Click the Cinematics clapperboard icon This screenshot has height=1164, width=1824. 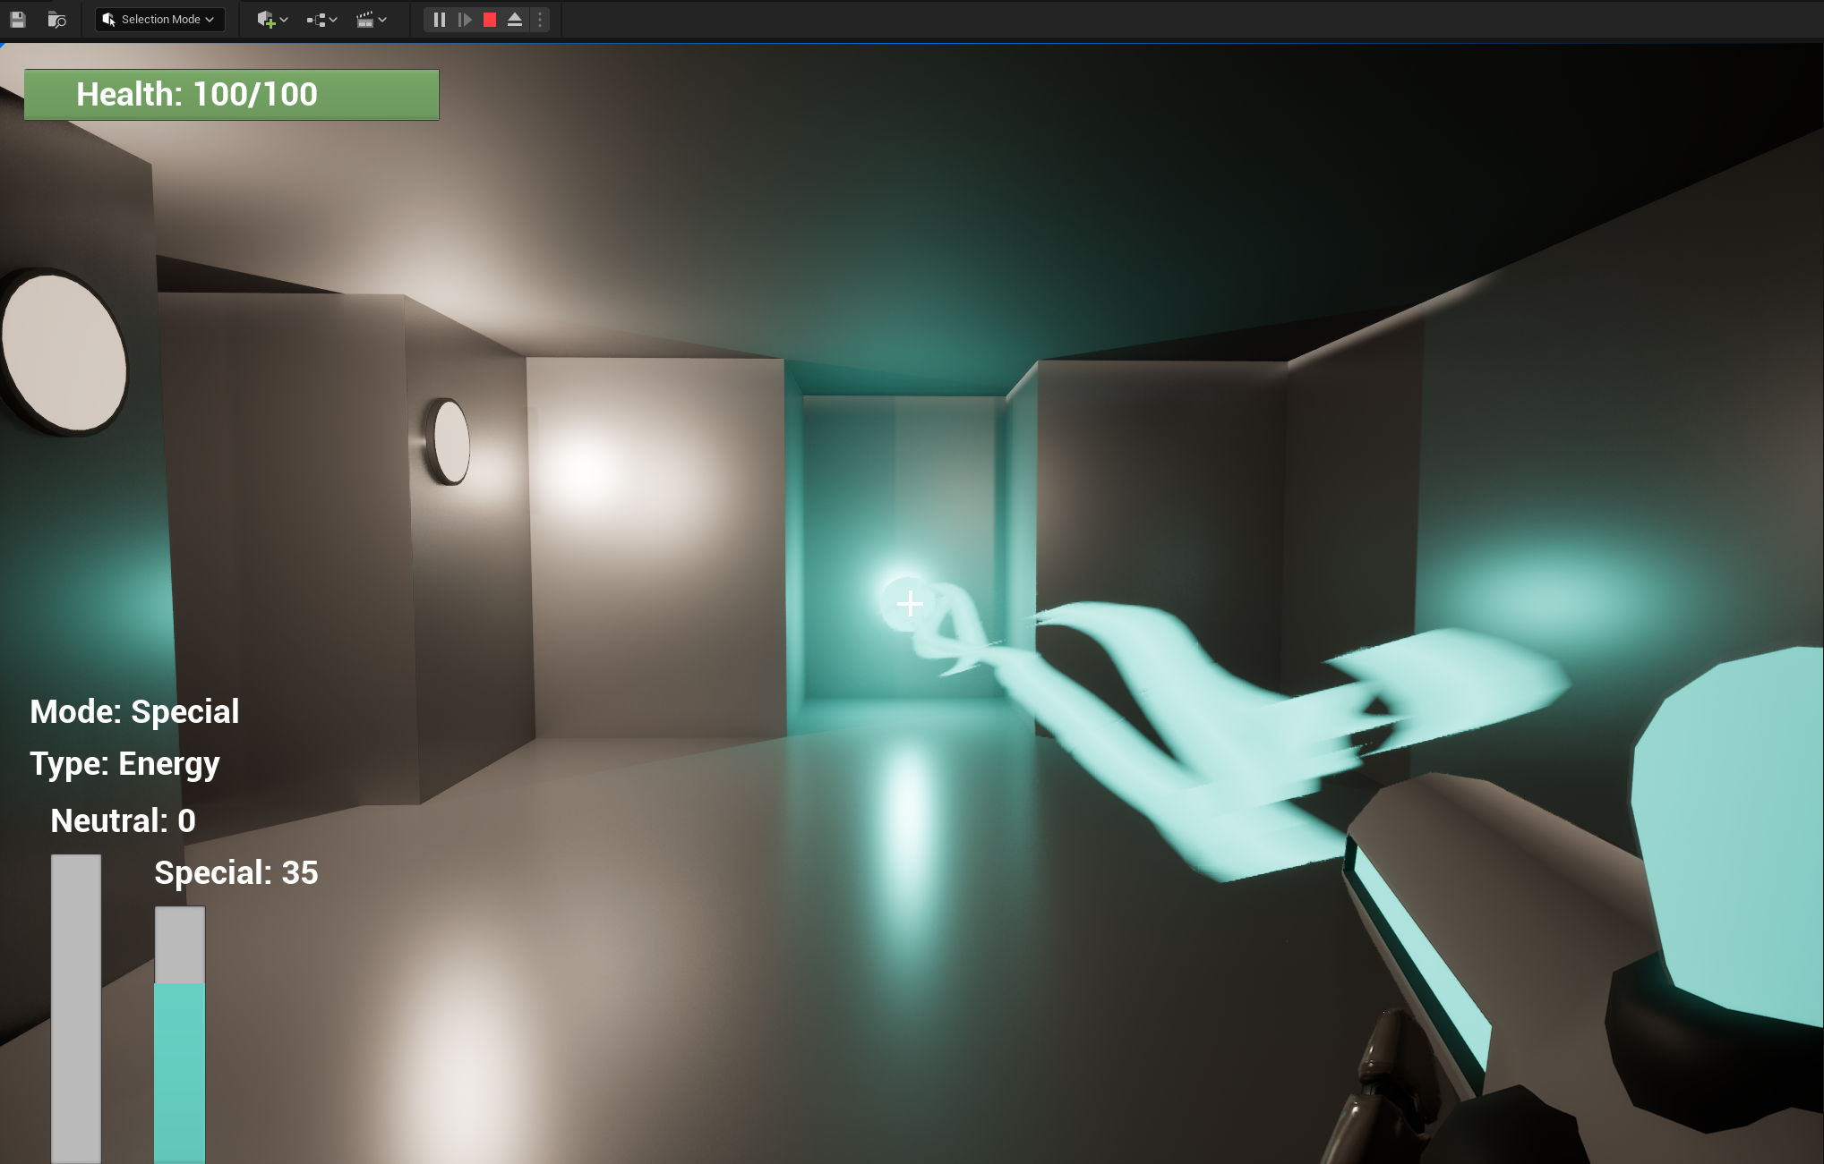point(364,19)
